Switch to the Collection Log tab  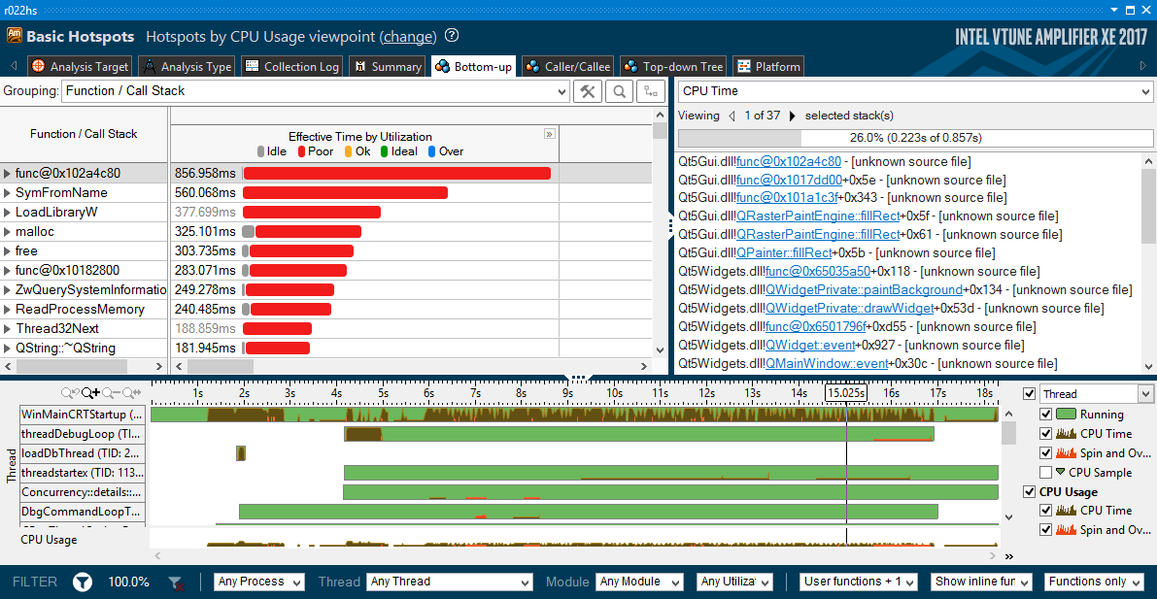point(291,66)
